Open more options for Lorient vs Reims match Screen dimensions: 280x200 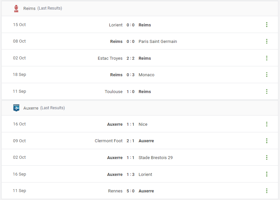click(267, 25)
